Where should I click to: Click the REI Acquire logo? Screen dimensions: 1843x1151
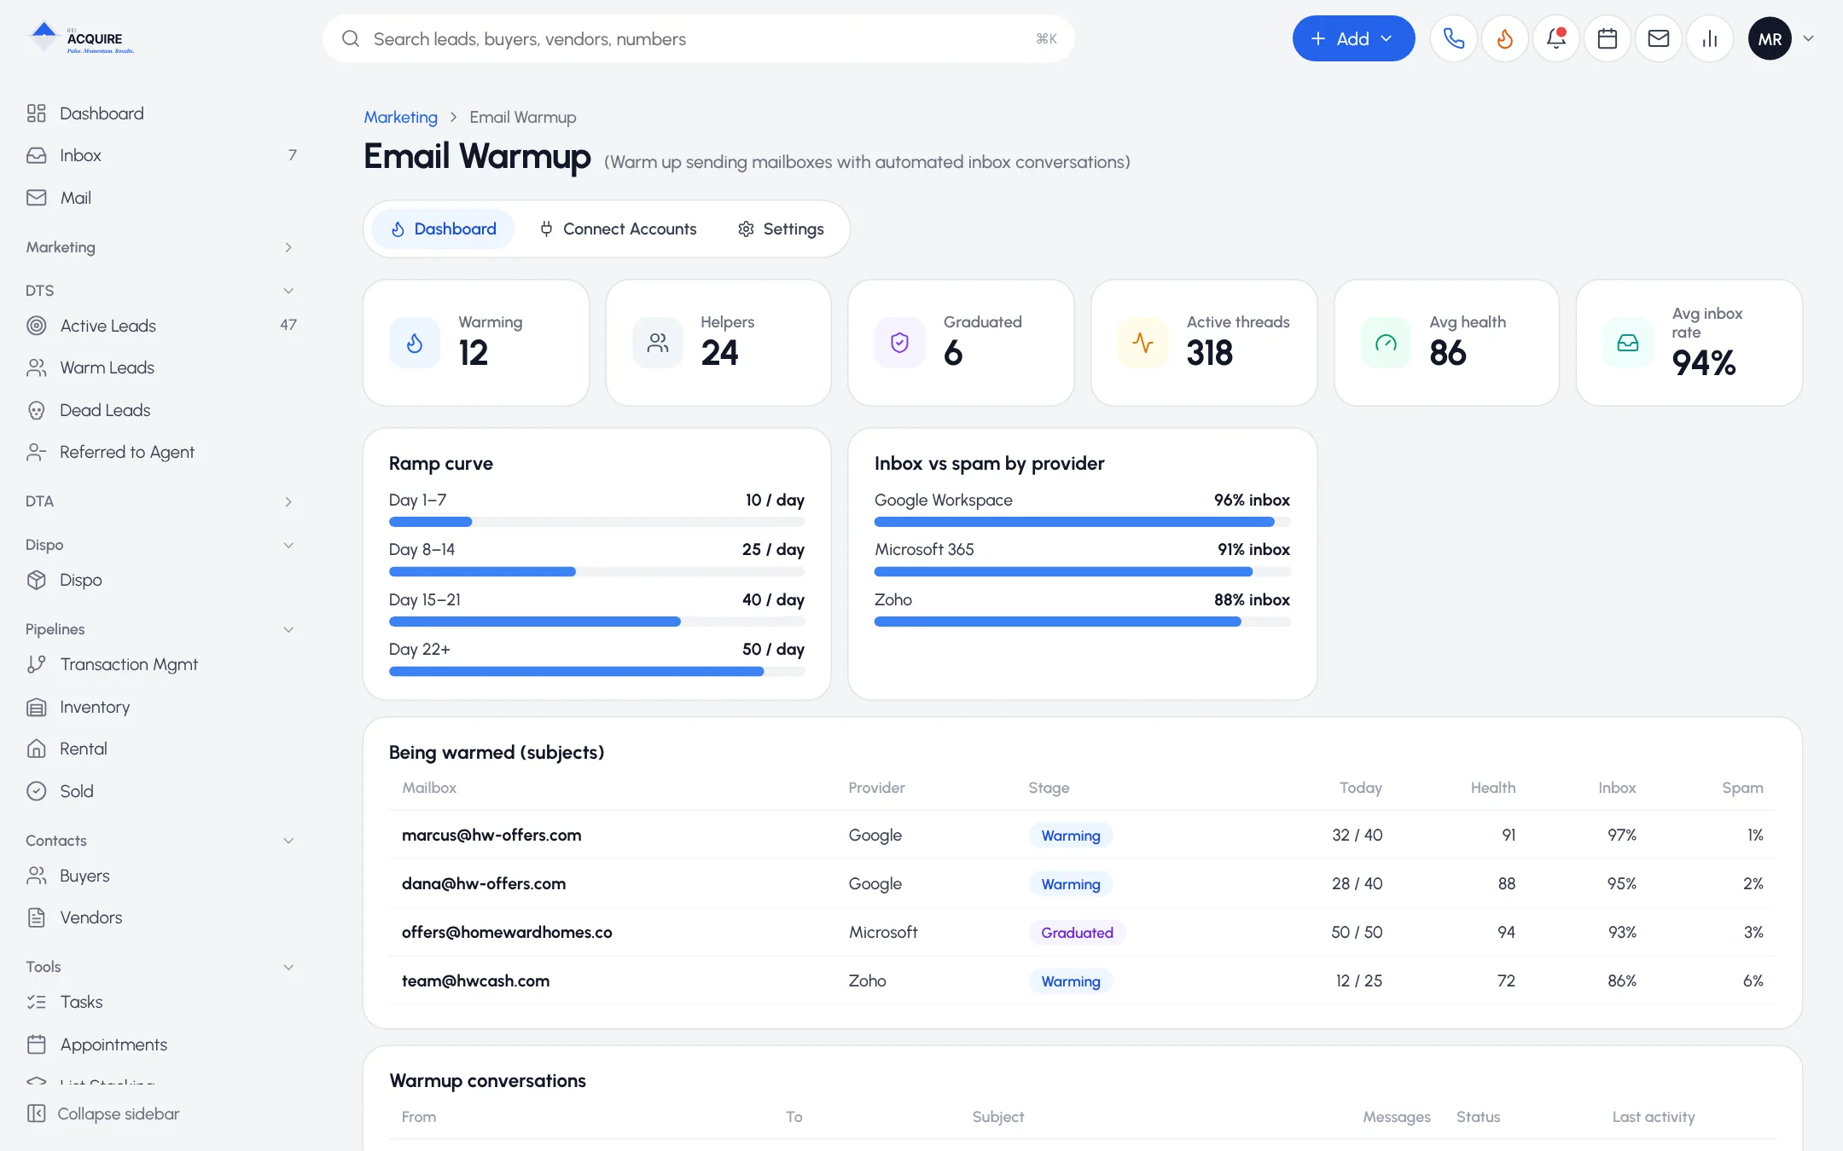[x=82, y=38]
